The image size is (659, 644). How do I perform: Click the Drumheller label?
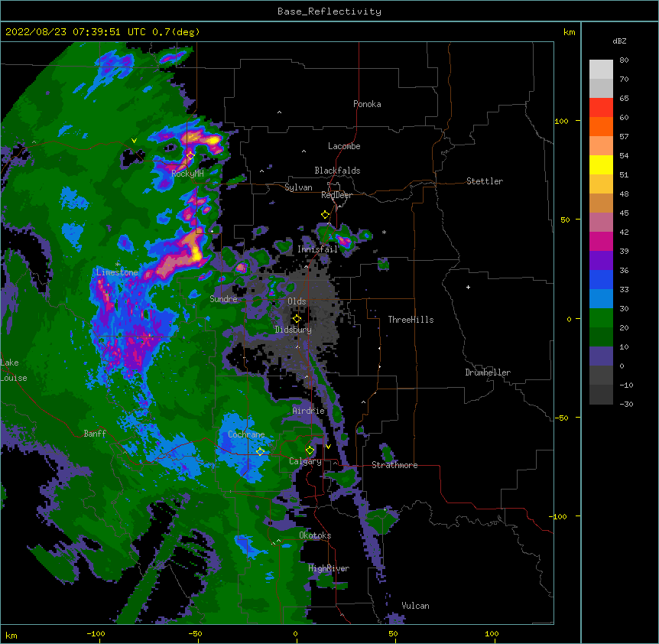click(x=488, y=372)
